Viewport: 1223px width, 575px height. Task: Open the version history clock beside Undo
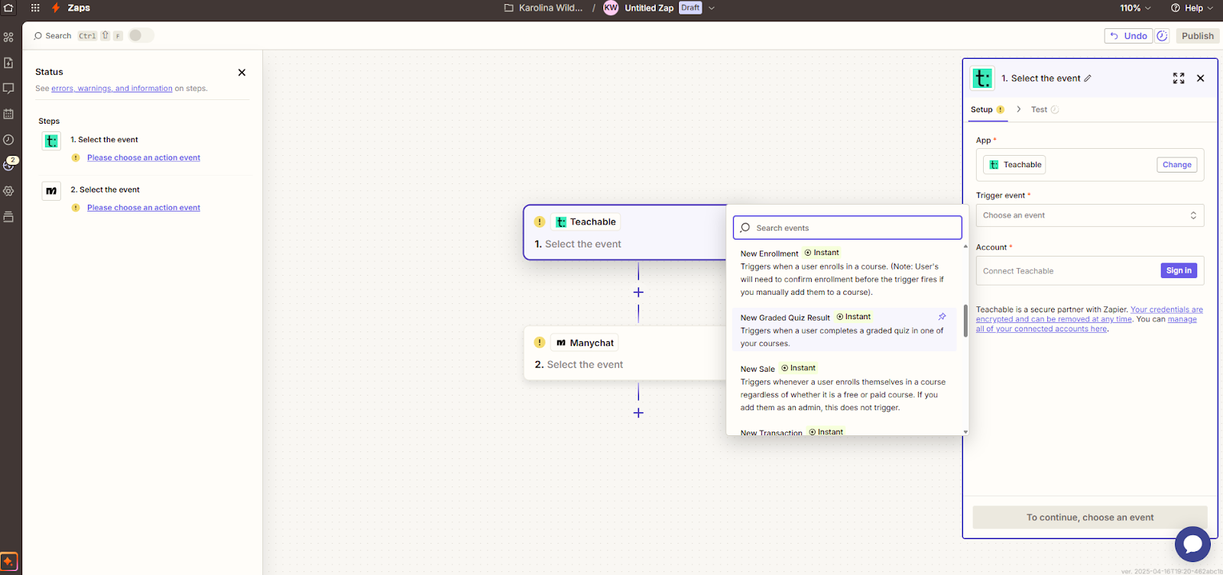(1162, 36)
